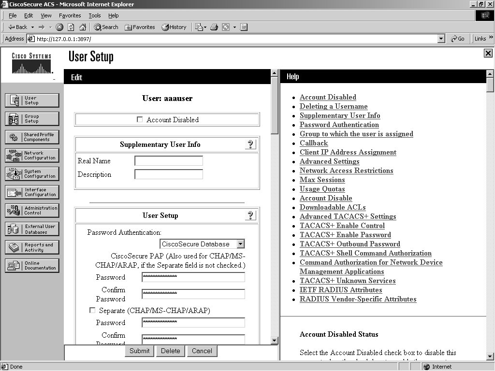Screen dimensions: 495x371
Task: Open the Advanced Settings help link
Action: pyautogui.click(x=329, y=161)
